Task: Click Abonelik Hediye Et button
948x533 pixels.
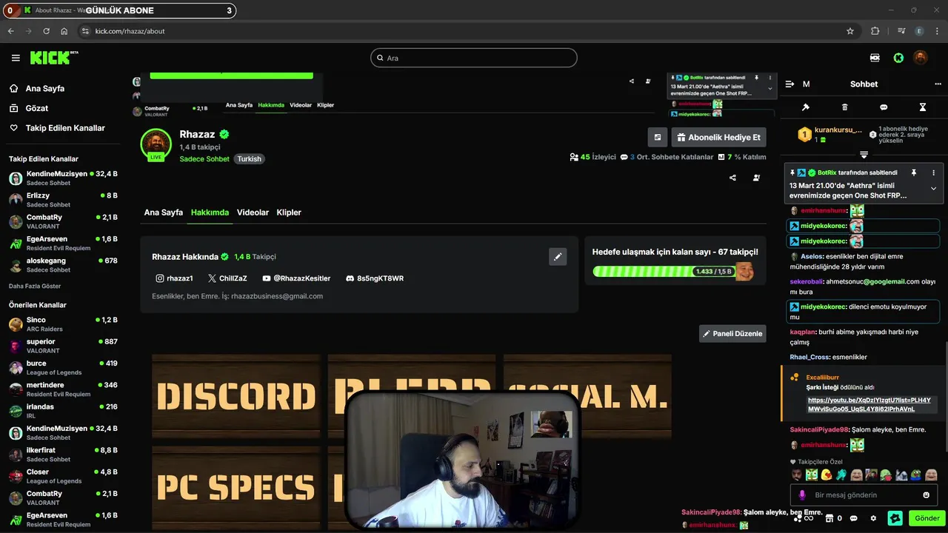Action: coord(718,137)
